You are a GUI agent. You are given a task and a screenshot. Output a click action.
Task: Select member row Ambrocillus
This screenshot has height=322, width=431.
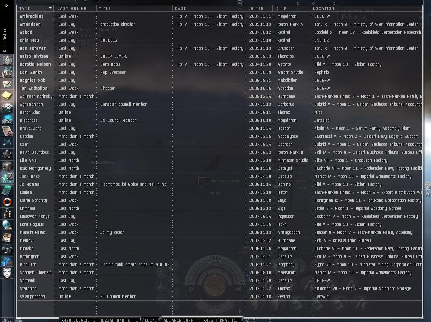pos(220,16)
